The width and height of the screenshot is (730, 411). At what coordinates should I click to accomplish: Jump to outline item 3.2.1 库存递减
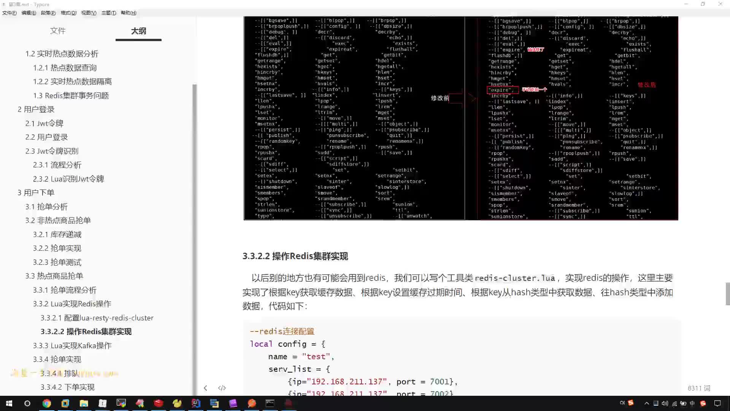click(x=57, y=234)
